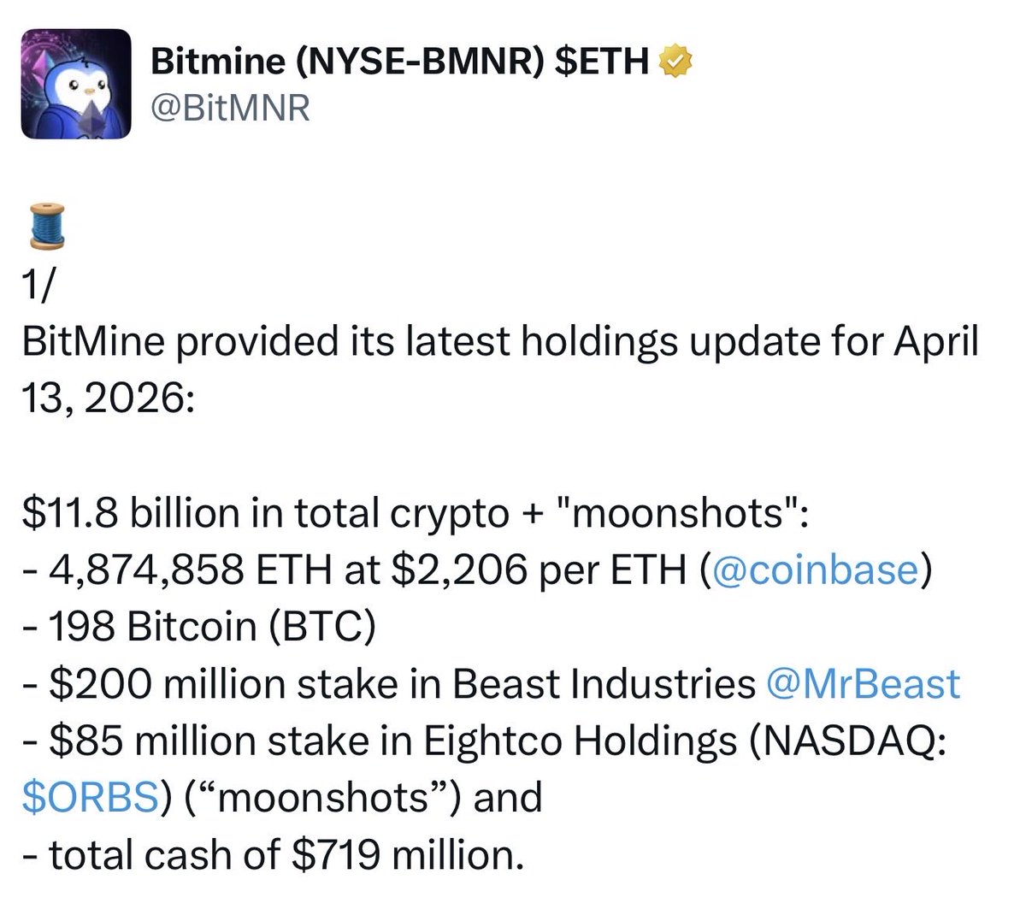The height and width of the screenshot is (915, 1026).
Task: Open the @coinbase mention link
Action: pos(813,570)
